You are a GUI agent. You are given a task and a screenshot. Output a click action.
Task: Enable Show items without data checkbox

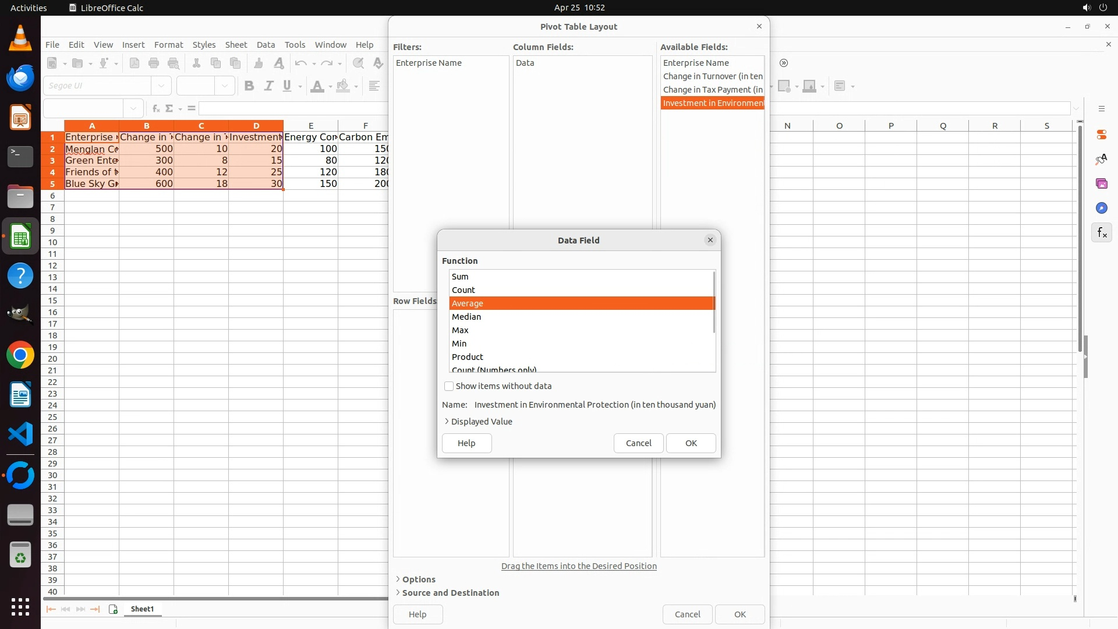point(449,386)
